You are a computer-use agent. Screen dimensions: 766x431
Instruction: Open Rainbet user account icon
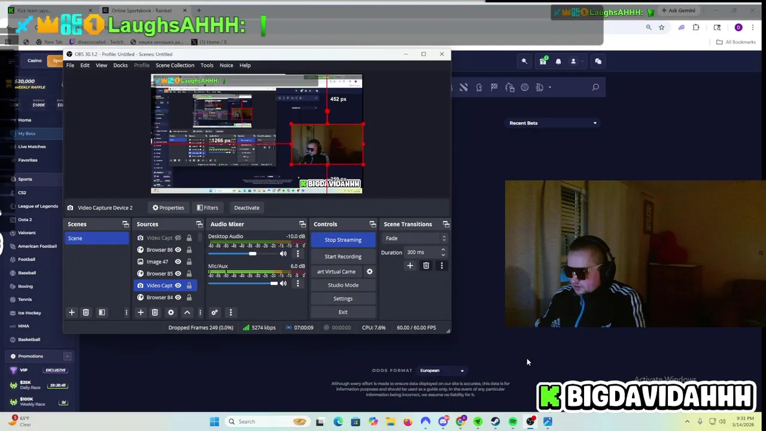pos(573,61)
